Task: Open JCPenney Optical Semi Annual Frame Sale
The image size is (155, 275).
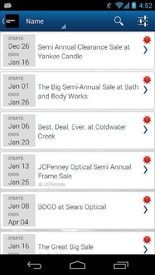Action: click(x=77, y=171)
